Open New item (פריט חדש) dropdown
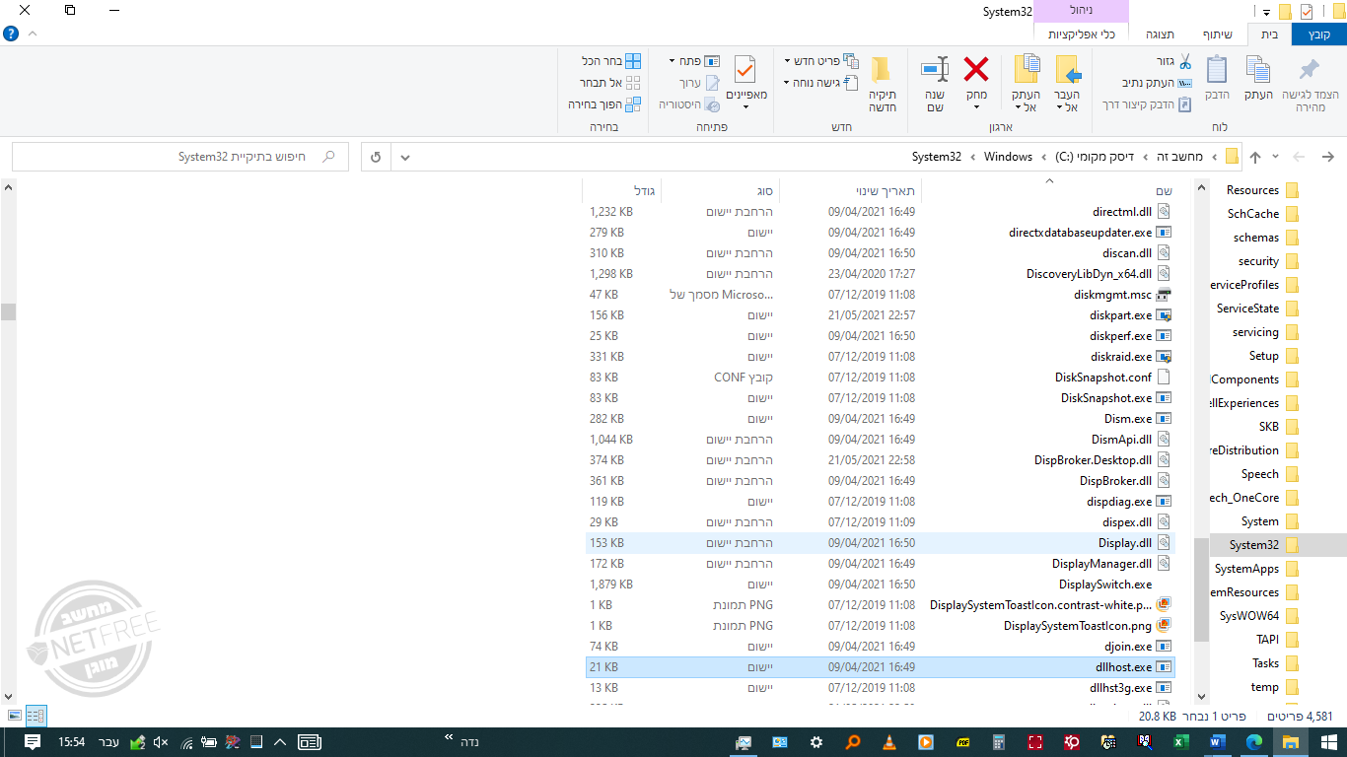The width and height of the screenshot is (1347, 757). click(x=821, y=61)
